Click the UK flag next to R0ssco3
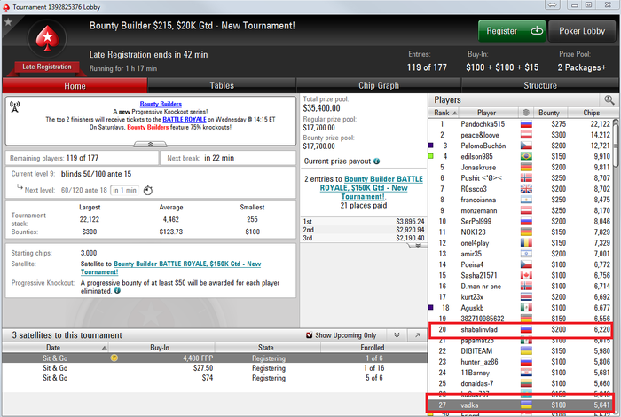The image size is (621, 417). [526, 189]
